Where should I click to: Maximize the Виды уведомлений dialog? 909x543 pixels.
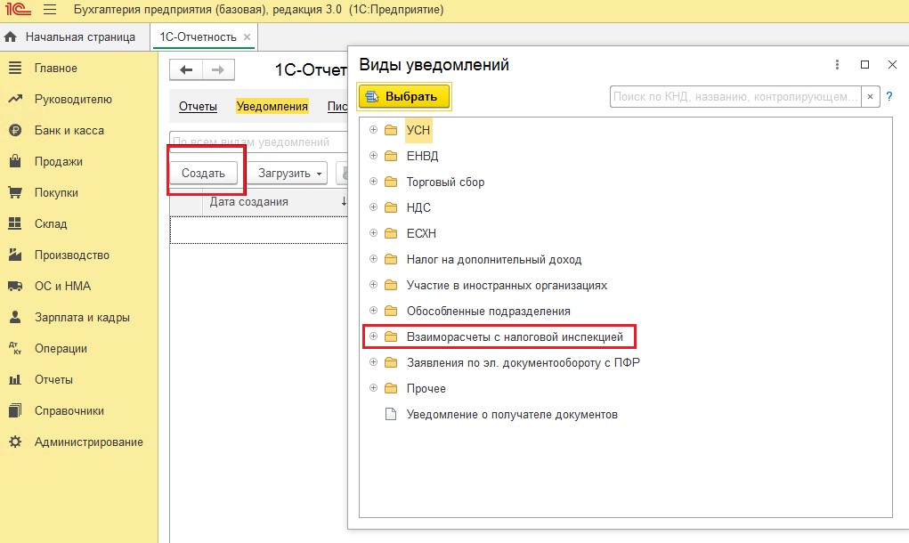[x=864, y=64]
